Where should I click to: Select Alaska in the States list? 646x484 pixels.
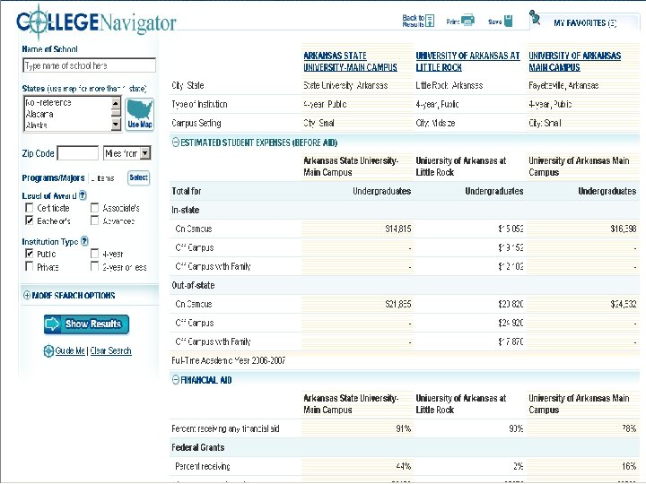coord(36,125)
